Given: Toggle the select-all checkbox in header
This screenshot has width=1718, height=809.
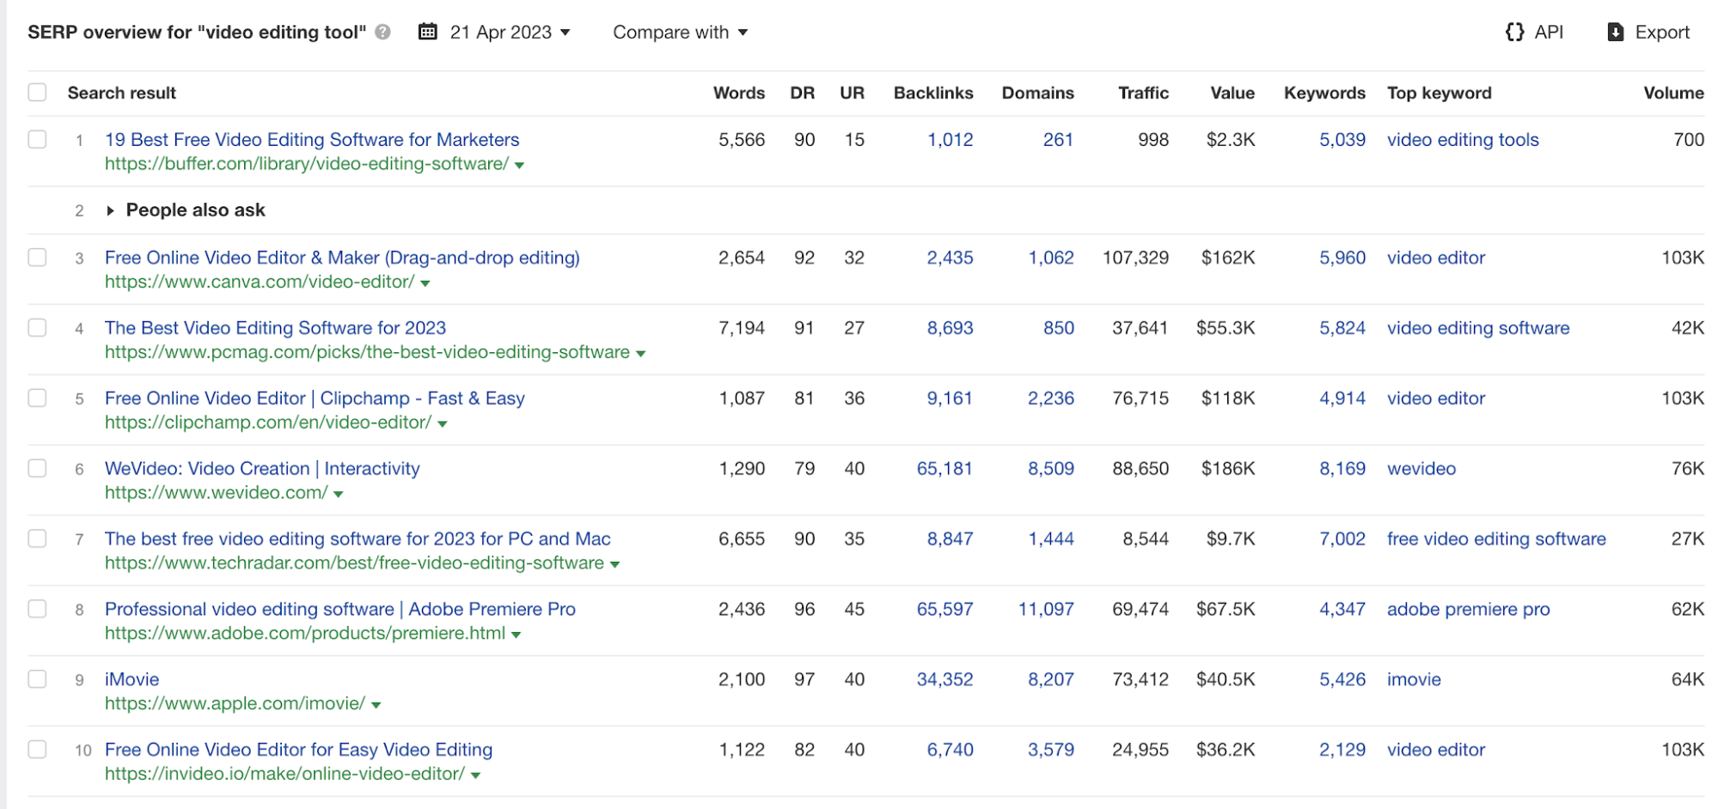Looking at the screenshot, I should tap(37, 92).
